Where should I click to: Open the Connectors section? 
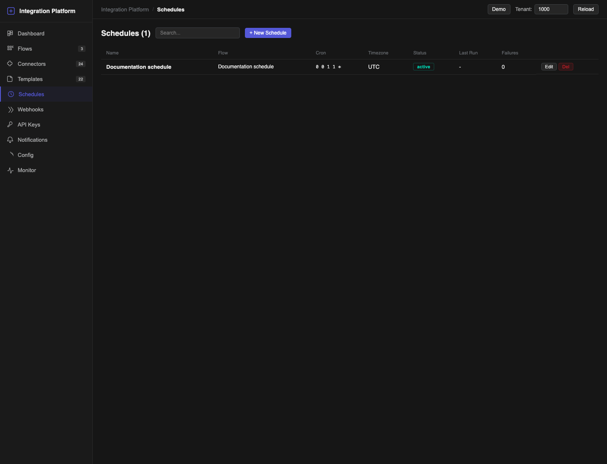pos(46,64)
